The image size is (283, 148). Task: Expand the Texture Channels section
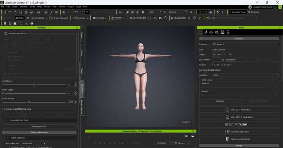coord(41,138)
